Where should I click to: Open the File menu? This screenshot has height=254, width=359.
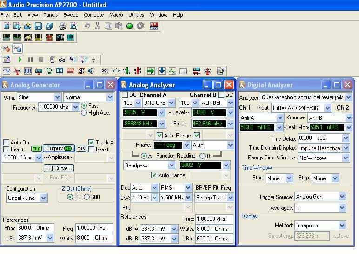click(x=4, y=15)
